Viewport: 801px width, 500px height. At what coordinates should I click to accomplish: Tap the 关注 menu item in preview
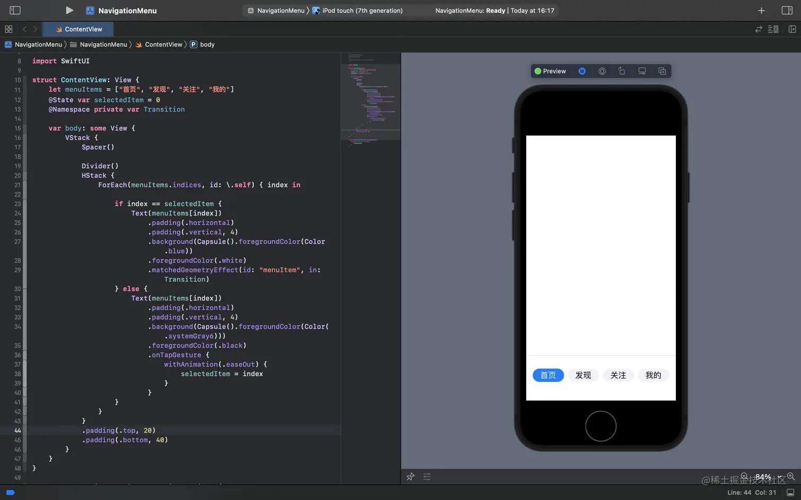click(x=618, y=375)
